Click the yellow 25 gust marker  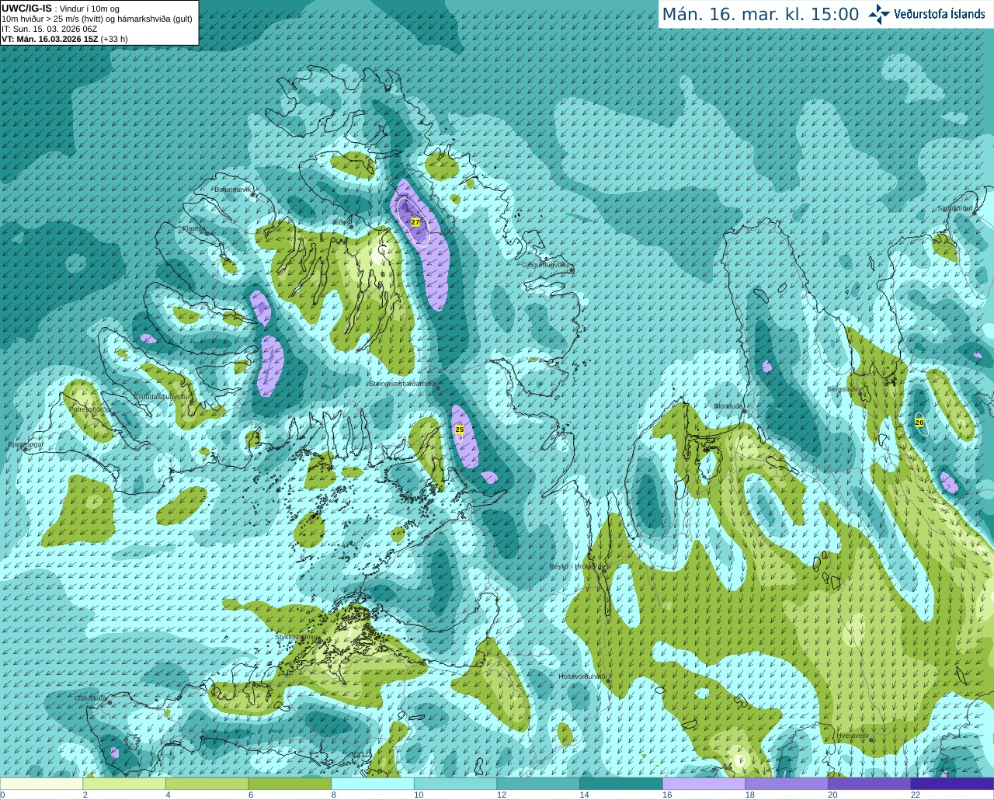(460, 430)
